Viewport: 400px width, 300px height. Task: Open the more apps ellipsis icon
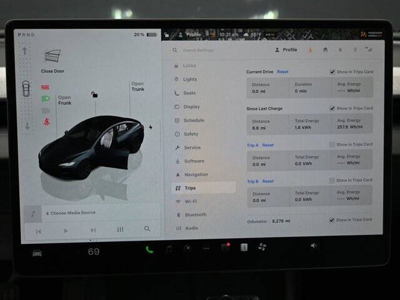coord(206,248)
